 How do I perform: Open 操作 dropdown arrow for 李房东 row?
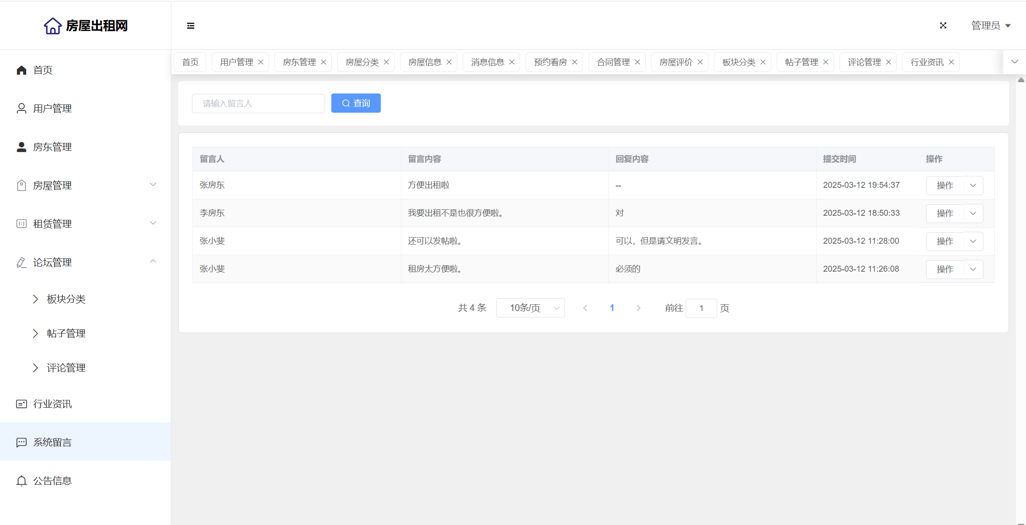(x=973, y=213)
